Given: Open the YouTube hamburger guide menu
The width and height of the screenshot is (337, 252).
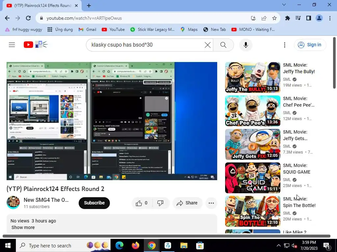Looking at the screenshot, I should click(12, 45).
